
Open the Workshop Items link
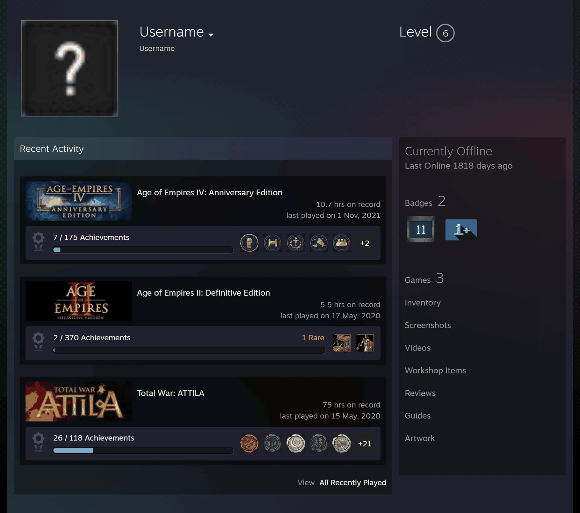click(435, 370)
